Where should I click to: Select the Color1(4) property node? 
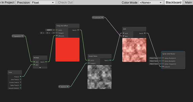[x=98, y=18]
